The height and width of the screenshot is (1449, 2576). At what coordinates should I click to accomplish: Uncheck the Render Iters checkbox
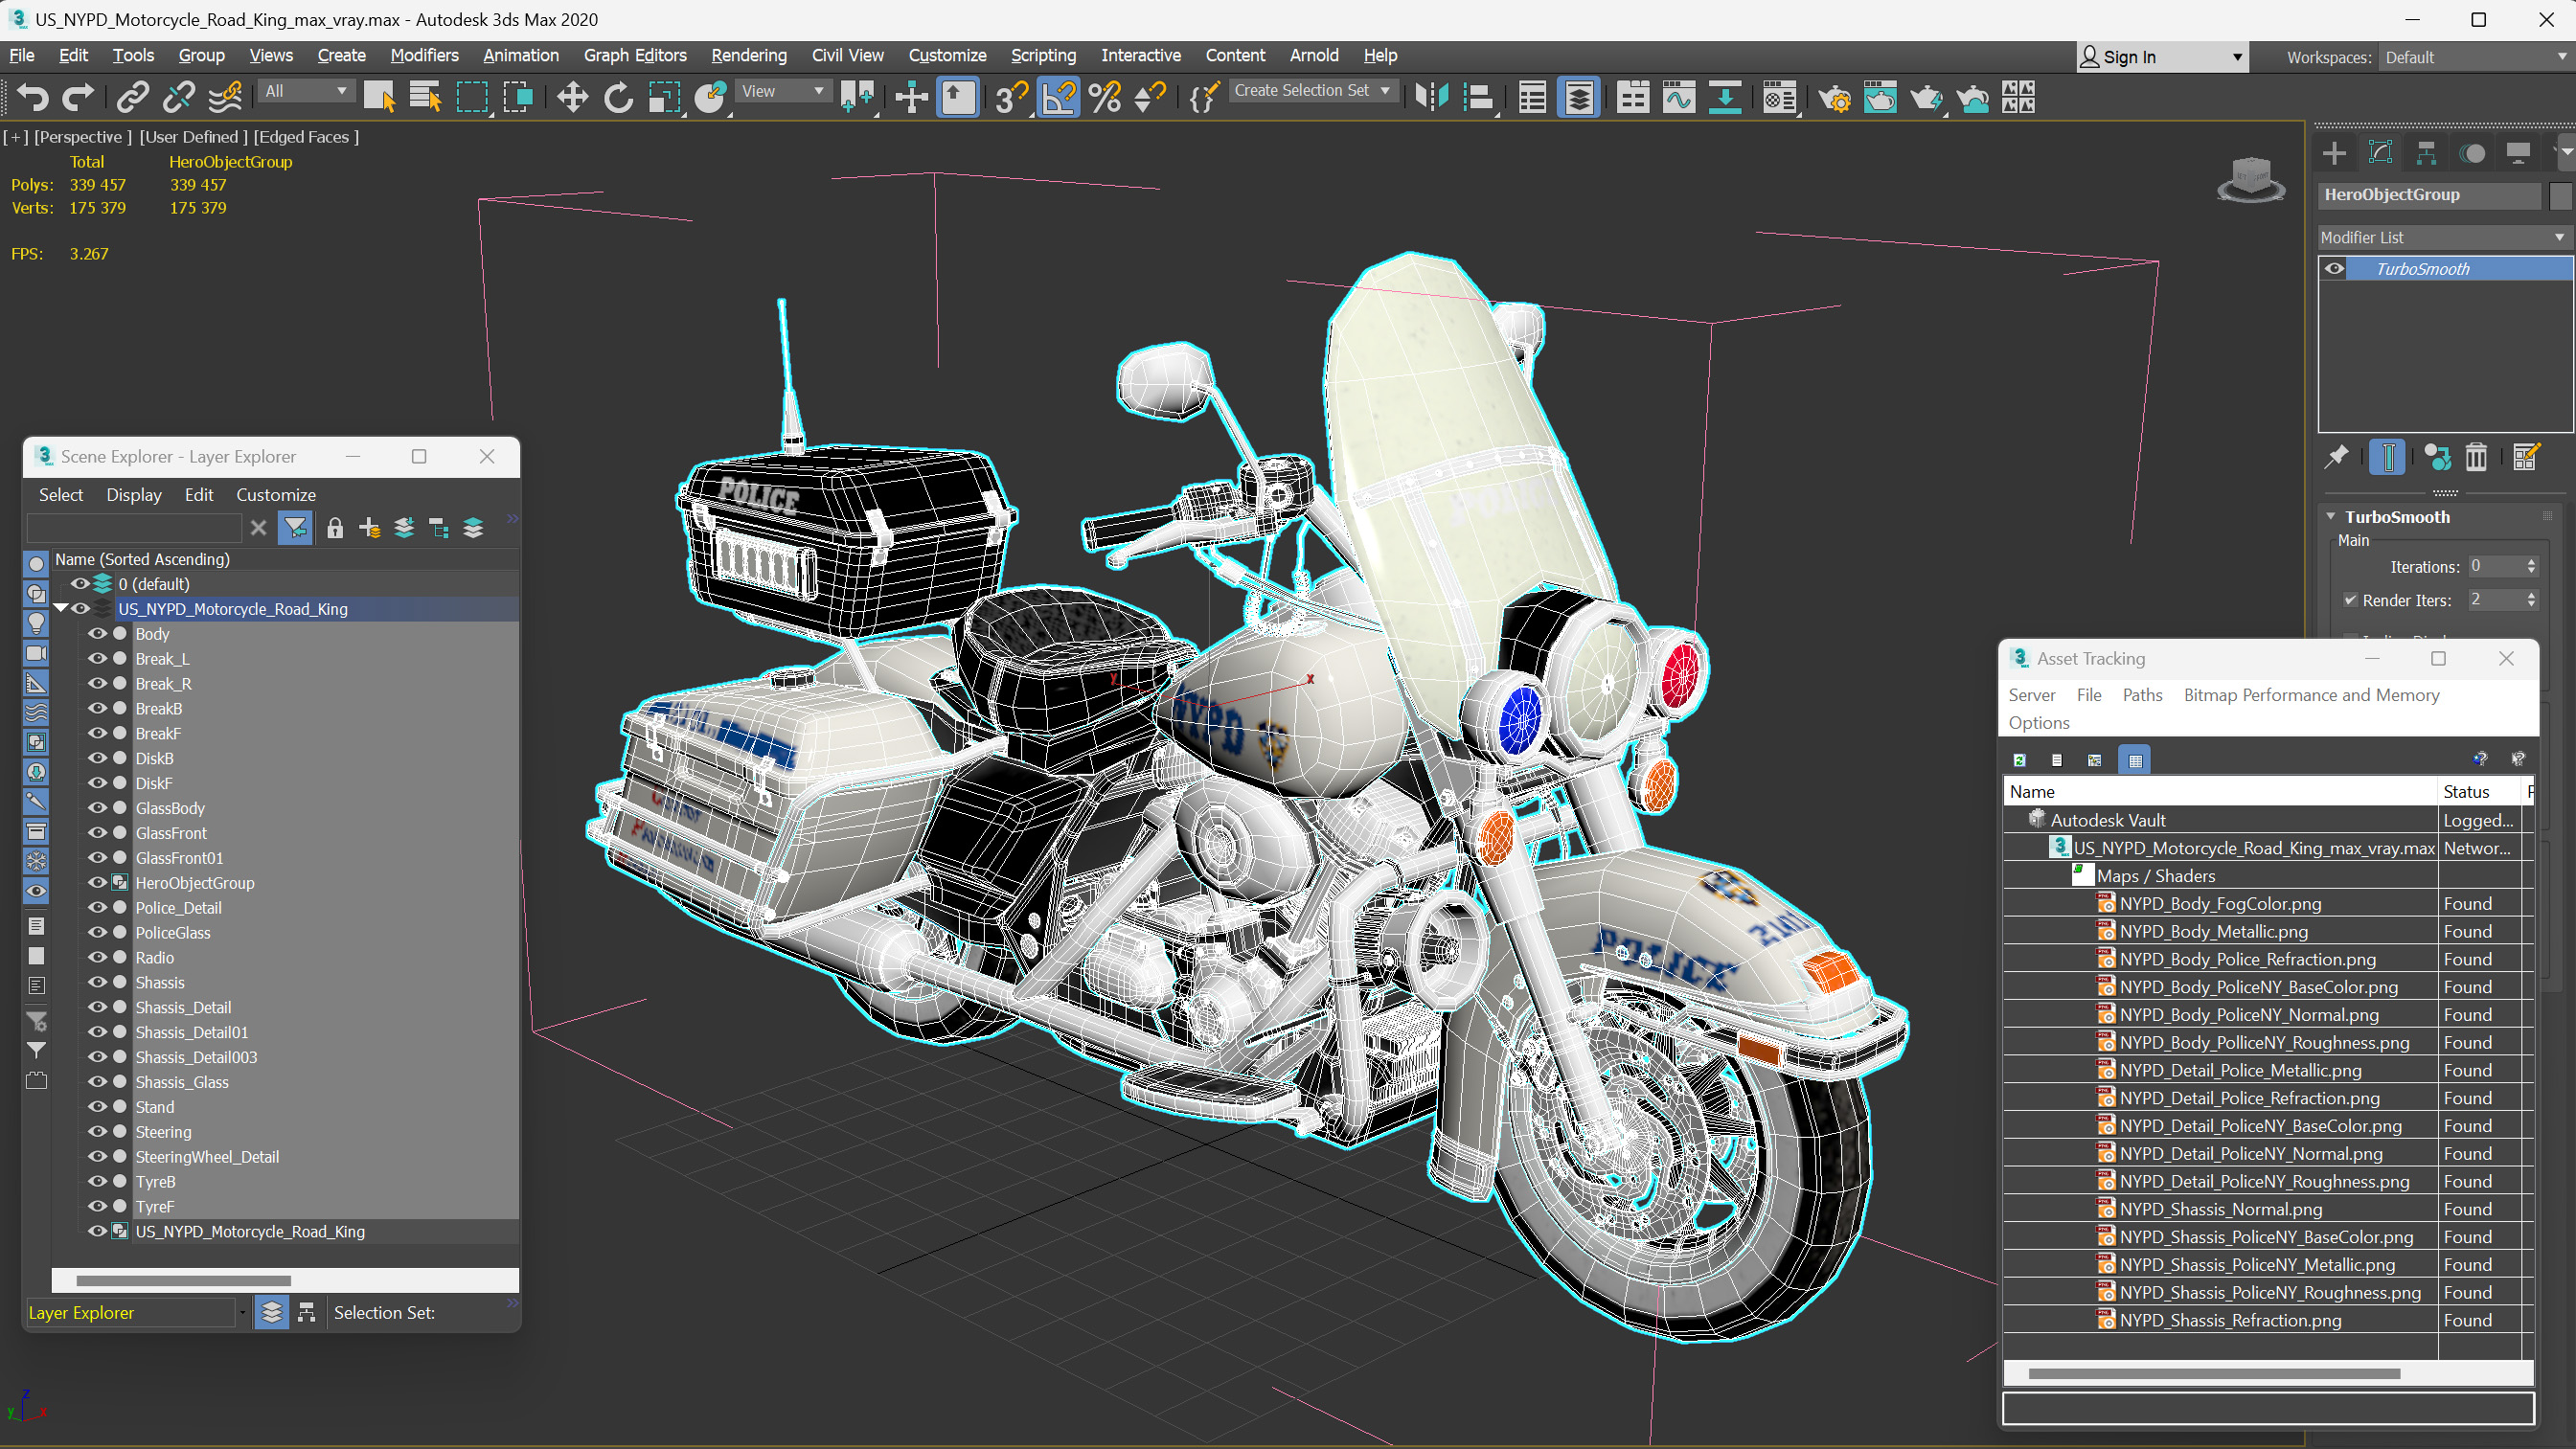(x=2351, y=600)
